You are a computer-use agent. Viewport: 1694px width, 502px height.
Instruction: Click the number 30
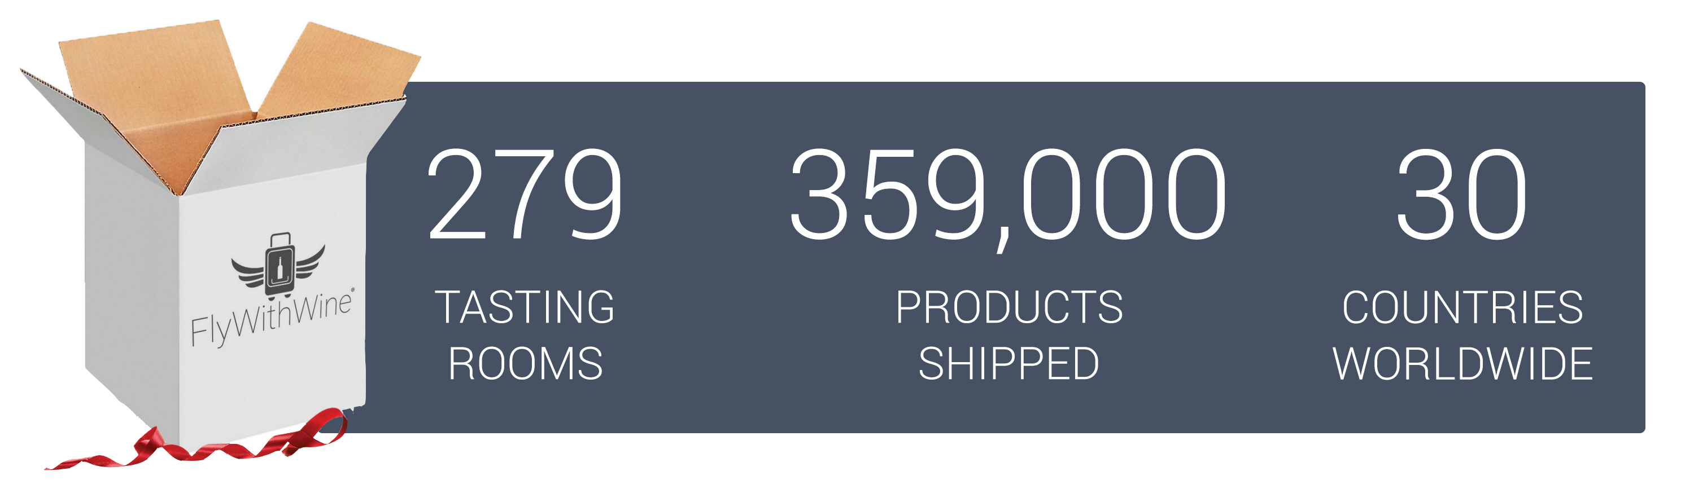[1461, 194]
